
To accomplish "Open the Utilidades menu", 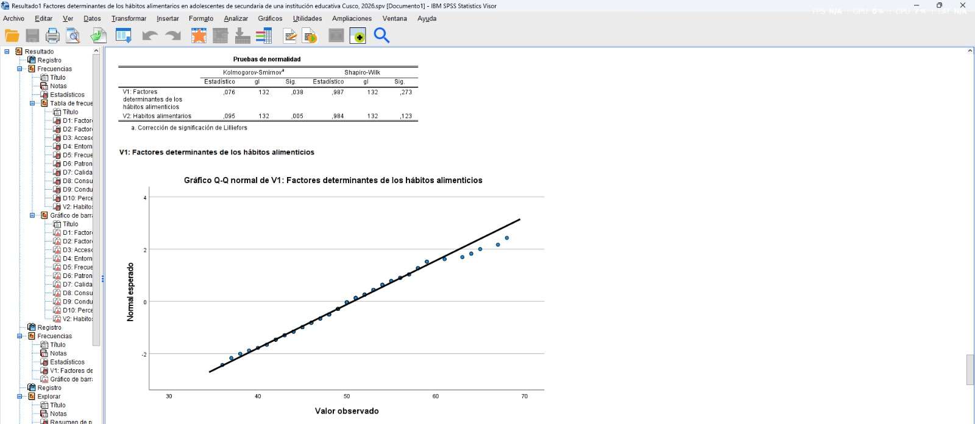I will click(x=307, y=19).
